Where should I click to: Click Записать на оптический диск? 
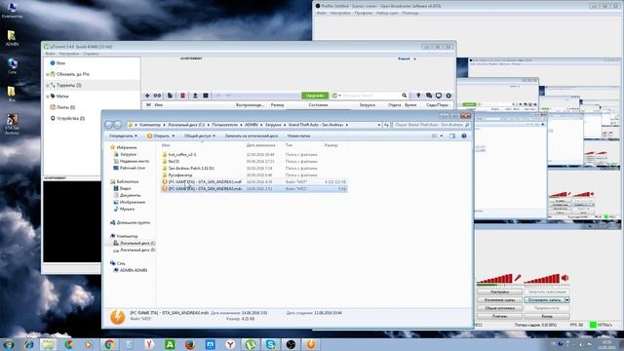(x=252, y=136)
